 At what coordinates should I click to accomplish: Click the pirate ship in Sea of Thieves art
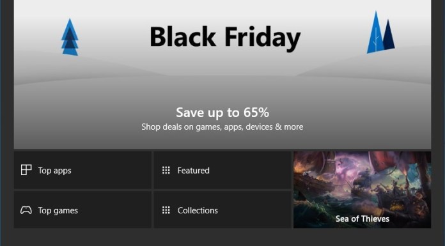315,181
